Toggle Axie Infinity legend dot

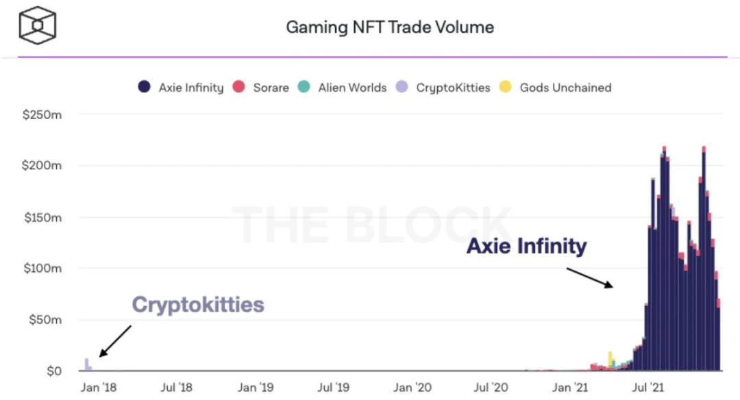coord(144,87)
